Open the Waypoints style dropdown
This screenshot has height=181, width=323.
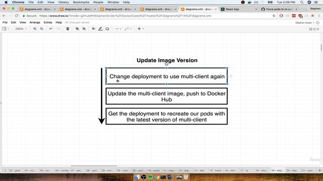(128, 29)
